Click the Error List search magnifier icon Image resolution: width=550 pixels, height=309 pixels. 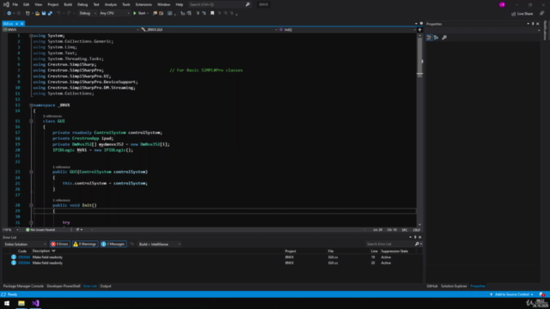click(417, 244)
